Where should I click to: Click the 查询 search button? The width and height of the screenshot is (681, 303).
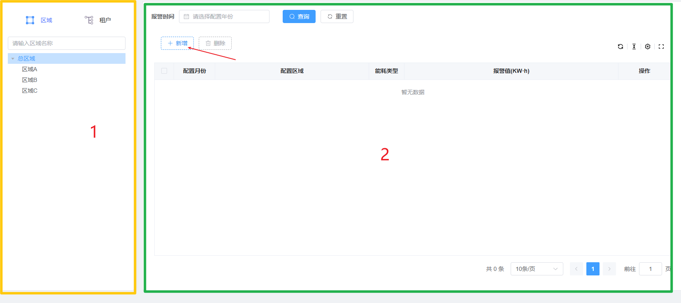tap(299, 16)
